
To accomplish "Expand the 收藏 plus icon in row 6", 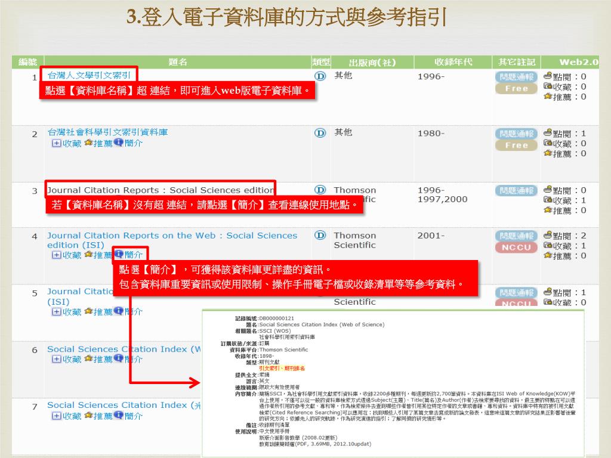I will (56, 359).
